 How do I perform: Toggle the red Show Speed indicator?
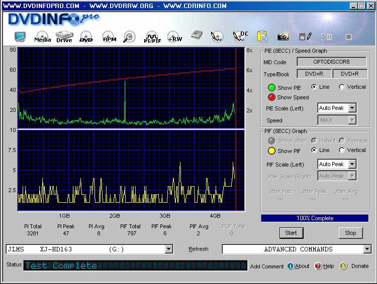pos(271,97)
